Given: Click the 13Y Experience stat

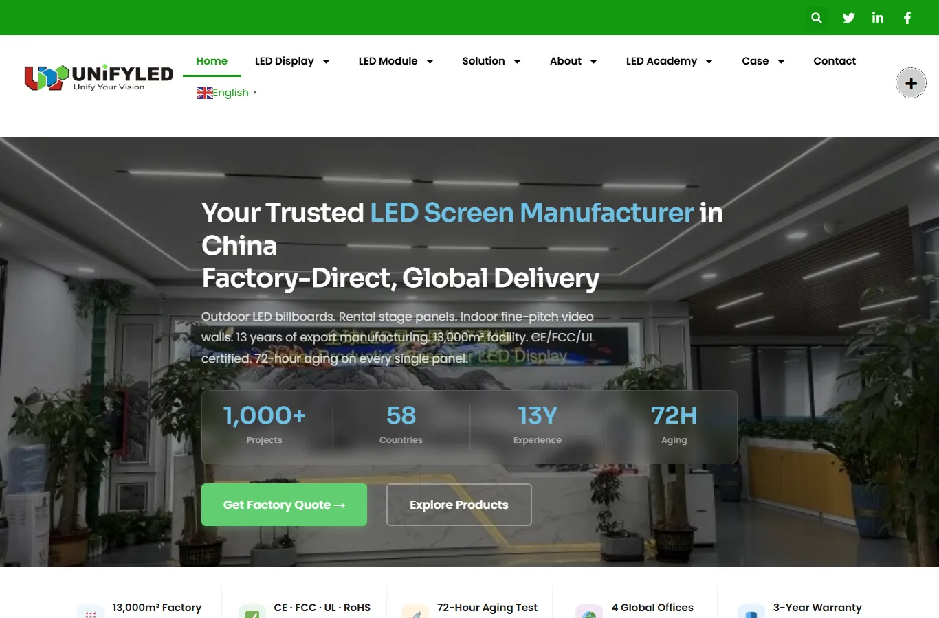Looking at the screenshot, I should pyautogui.click(x=538, y=424).
